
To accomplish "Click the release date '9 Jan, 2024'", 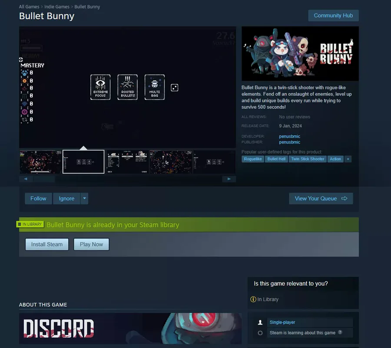I will (x=290, y=126).
